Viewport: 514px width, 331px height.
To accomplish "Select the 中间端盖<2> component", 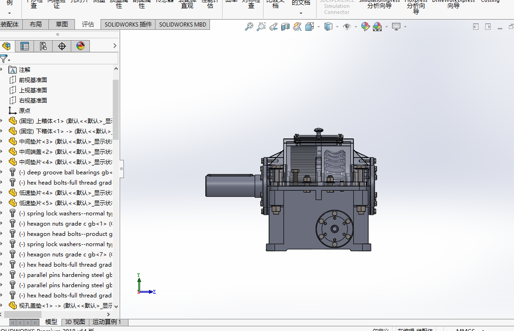I will 61,152.
